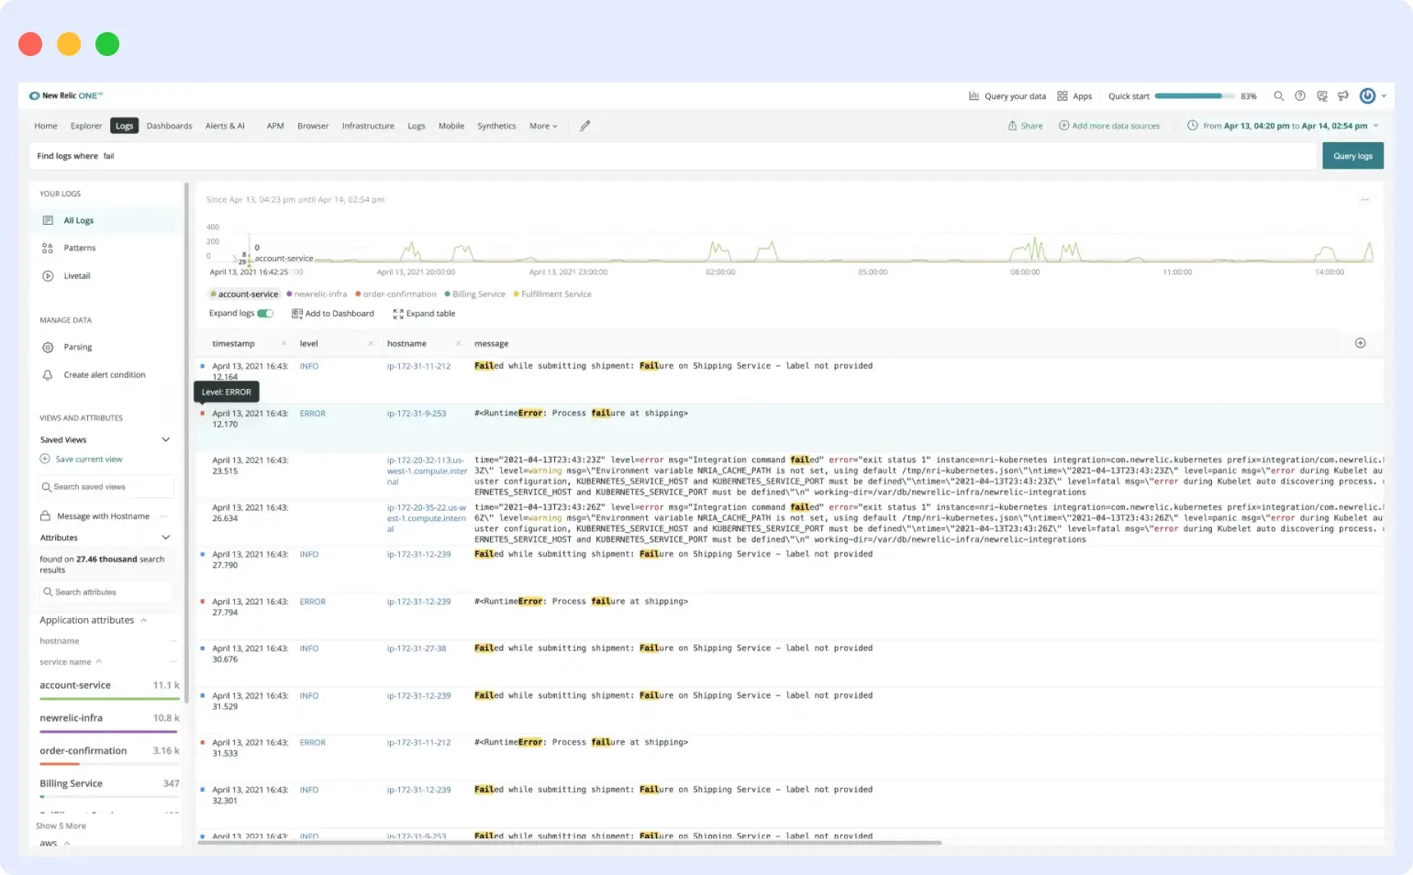Toggle Billing Service legend series
Screen dimensions: 1413x875
(x=474, y=294)
